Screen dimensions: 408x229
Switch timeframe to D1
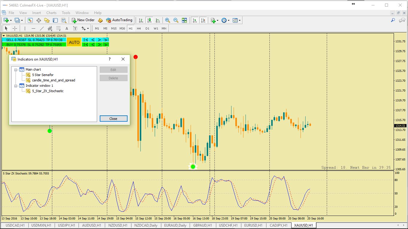pyautogui.click(x=147, y=28)
